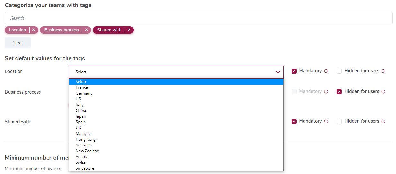Click info icon beside Shared with Hidden for users
This screenshot has height=174, width=396.
pos(383,121)
